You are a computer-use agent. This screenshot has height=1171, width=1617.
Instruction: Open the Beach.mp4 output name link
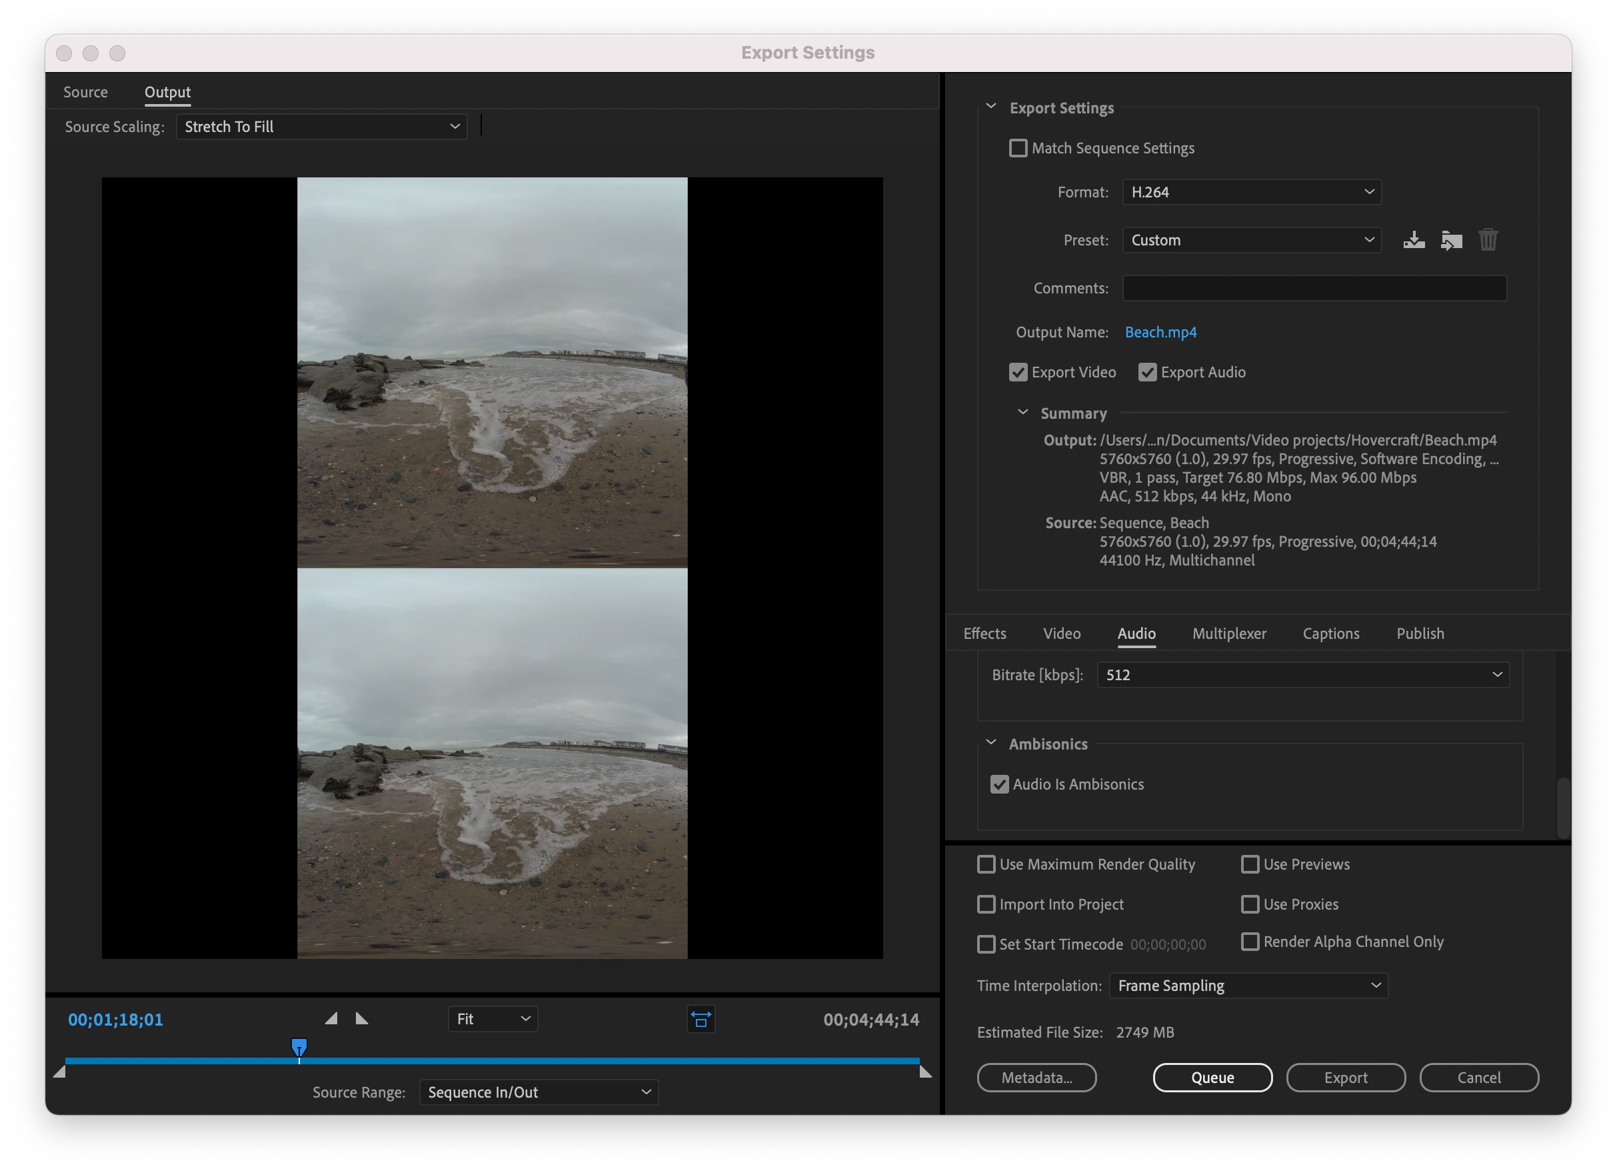click(x=1160, y=332)
